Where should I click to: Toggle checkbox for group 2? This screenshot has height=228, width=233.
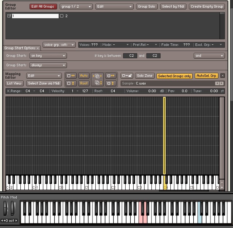[x=62, y=16]
